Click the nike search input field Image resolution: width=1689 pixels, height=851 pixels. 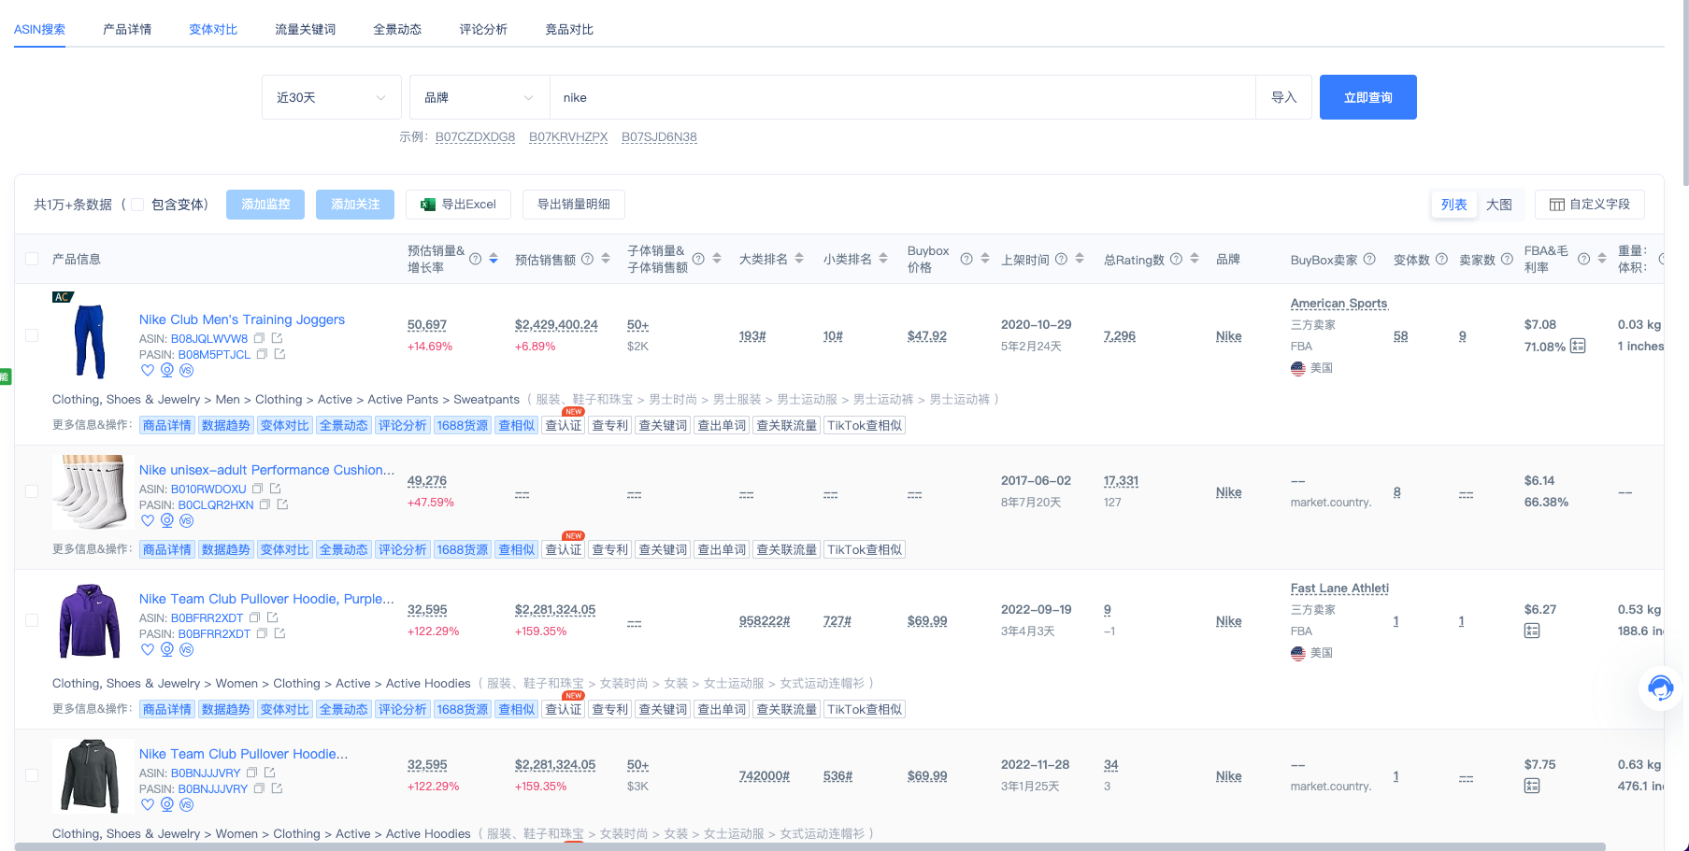pyautogui.click(x=902, y=97)
